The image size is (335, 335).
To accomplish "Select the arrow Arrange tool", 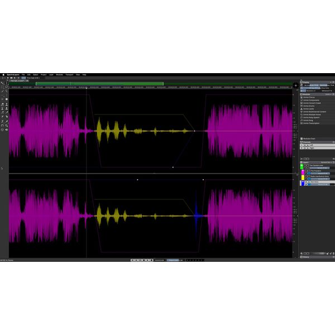I will coord(2,83).
